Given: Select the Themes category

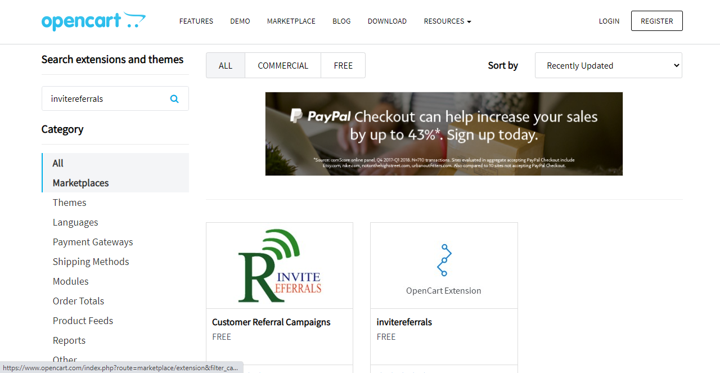Looking at the screenshot, I should click(x=70, y=203).
